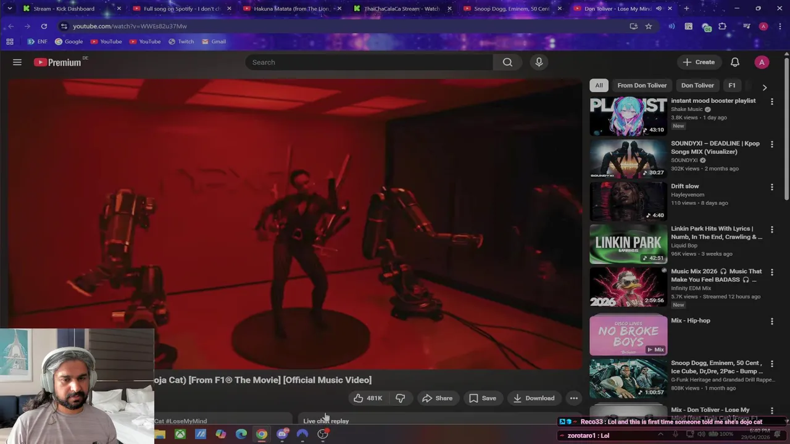Open the SOUNDYXI DEADLINE Kpop mix title

pyautogui.click(x=715, y=147)
